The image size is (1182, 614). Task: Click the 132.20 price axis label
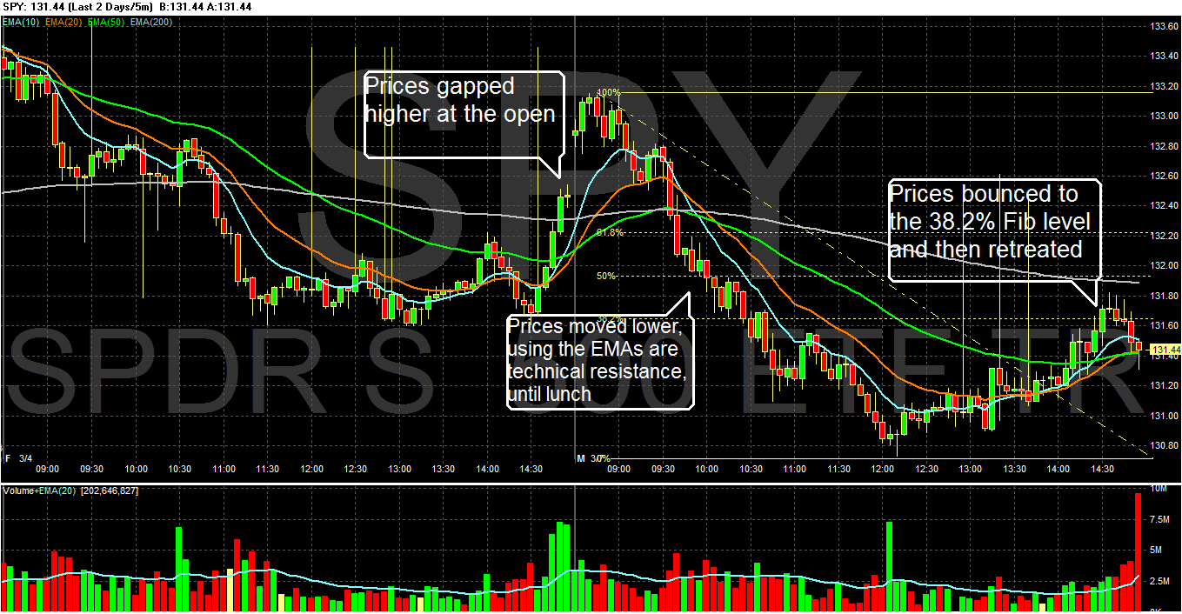[1164, 236]
